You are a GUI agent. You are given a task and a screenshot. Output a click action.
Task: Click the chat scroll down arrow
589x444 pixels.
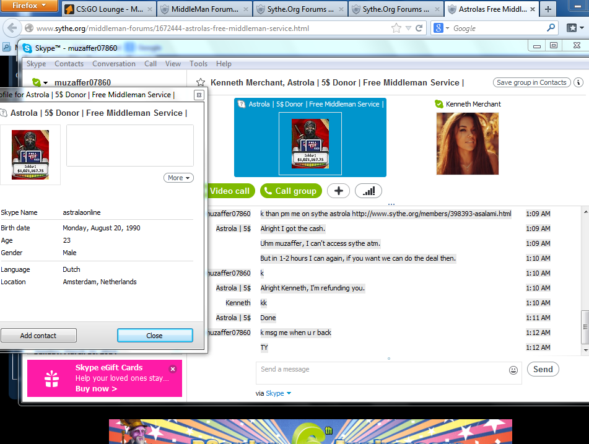(585, 350)
